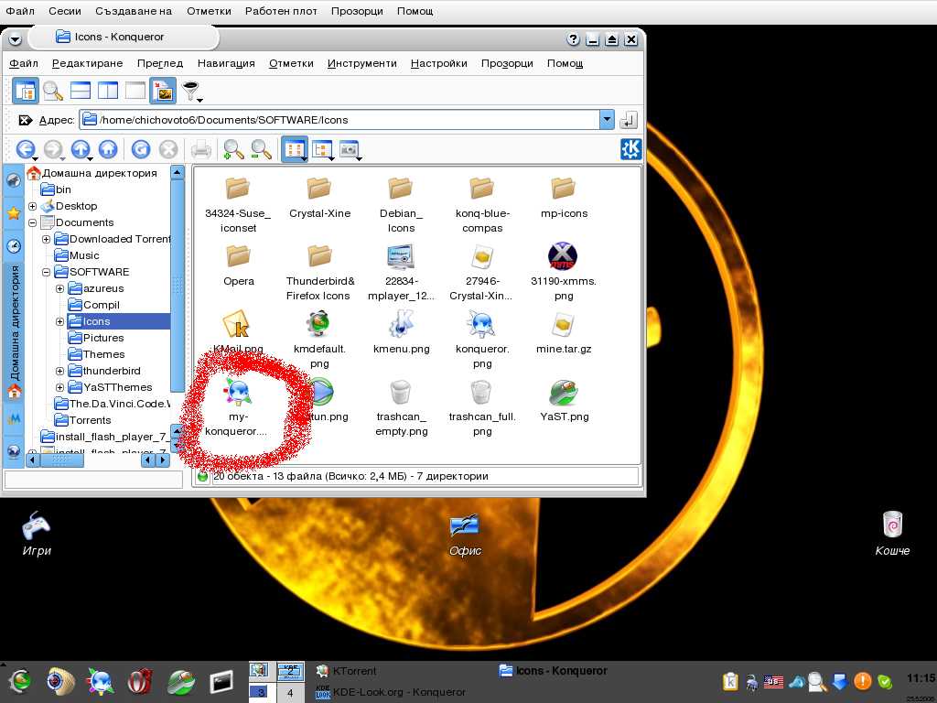
Task: Open the Настройки menu
Action: (x=438, y=63)
